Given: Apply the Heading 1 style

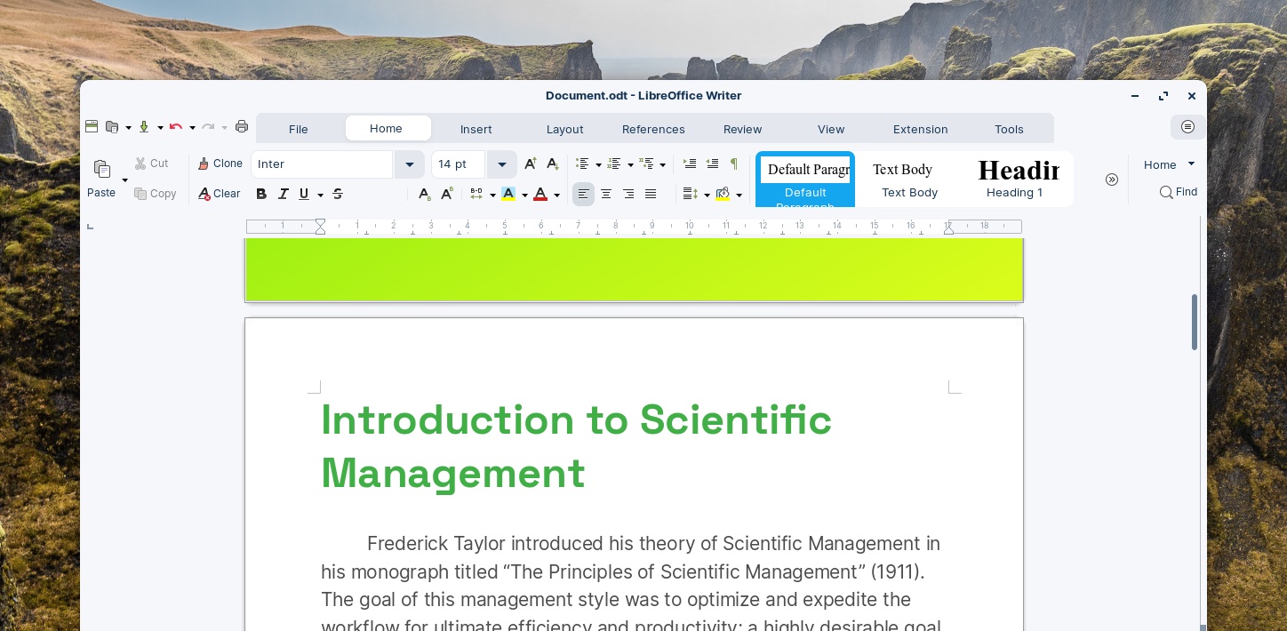Looking at the screenshot, I should [x=1015, y=178].
